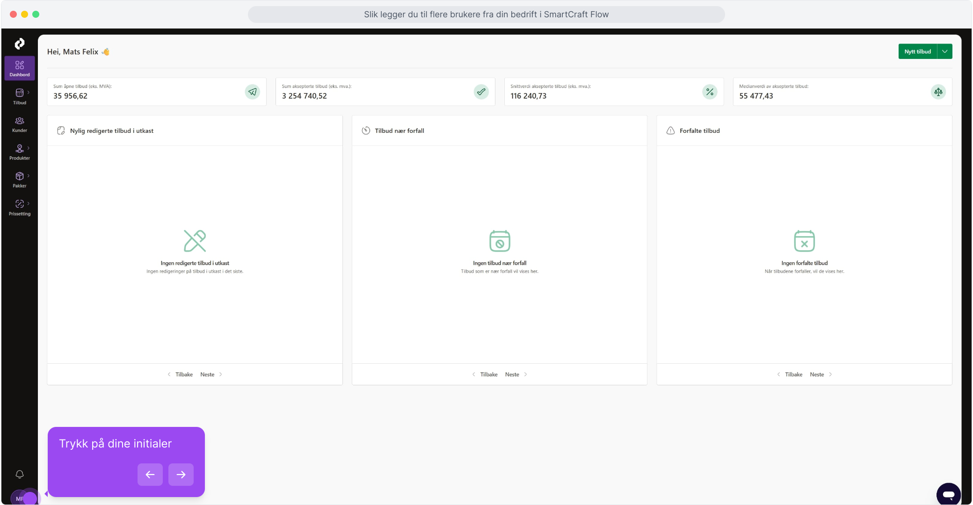The image size is (973, 505).
Task: Click the percent icon for average value
Action: click(710, 92)
